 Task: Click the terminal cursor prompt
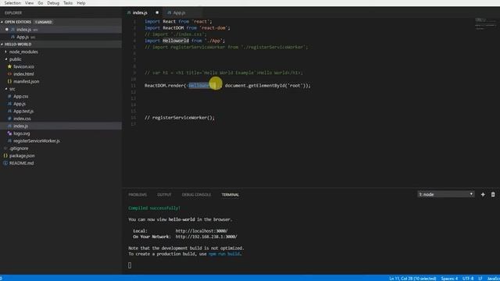coord(130,265)
